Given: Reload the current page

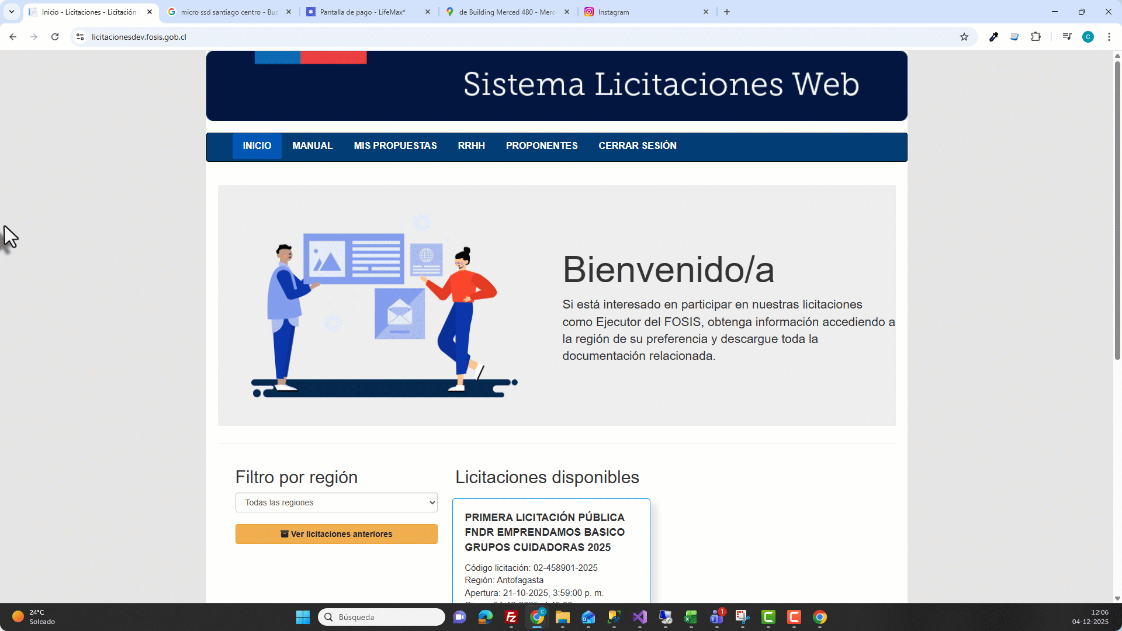Looking at the screenshot, I should pos(55,36).
